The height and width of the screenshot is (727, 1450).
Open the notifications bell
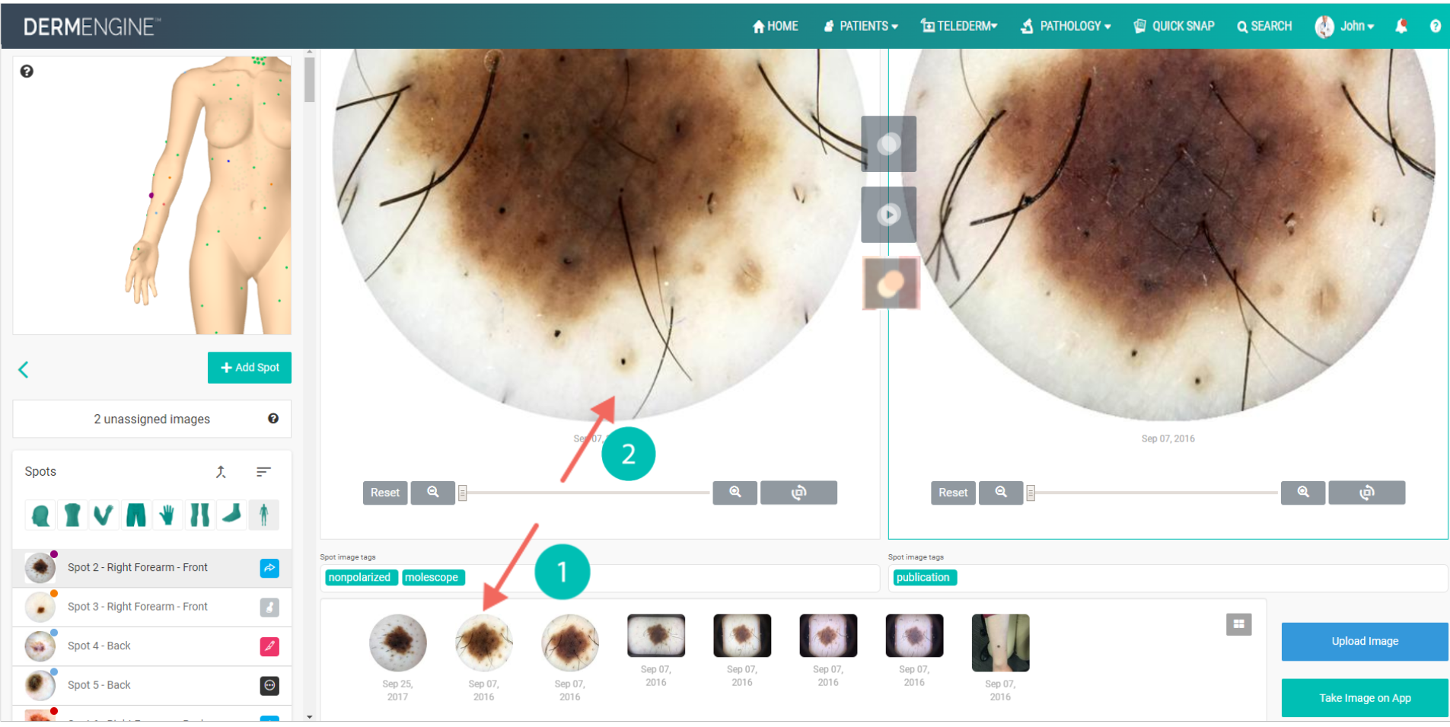click(x=1401, y=26)
